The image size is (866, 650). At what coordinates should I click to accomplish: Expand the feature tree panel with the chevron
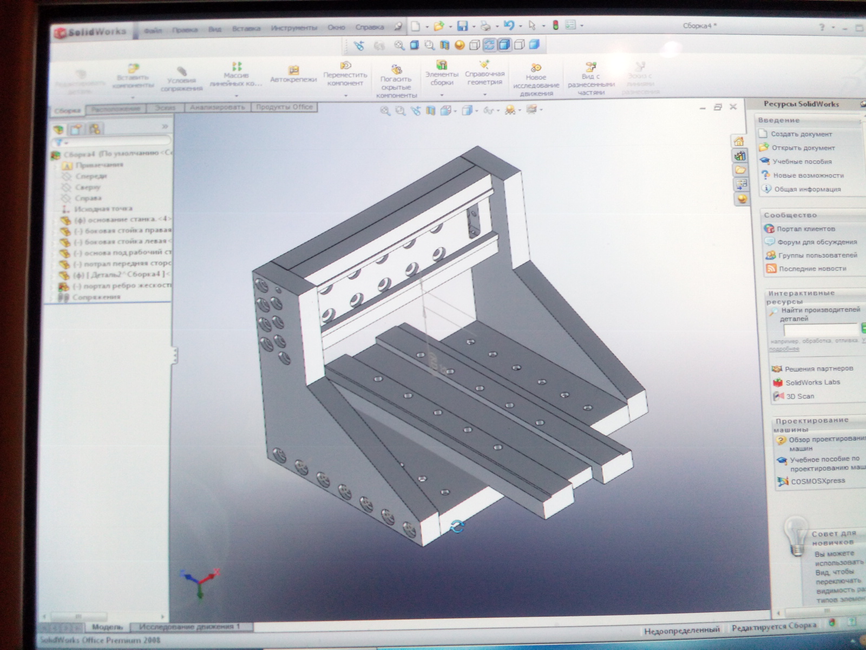click(x=165, y=127)
